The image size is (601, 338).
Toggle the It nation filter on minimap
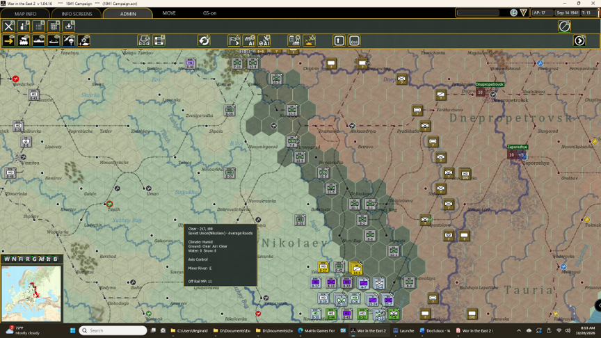click(48, 259)
